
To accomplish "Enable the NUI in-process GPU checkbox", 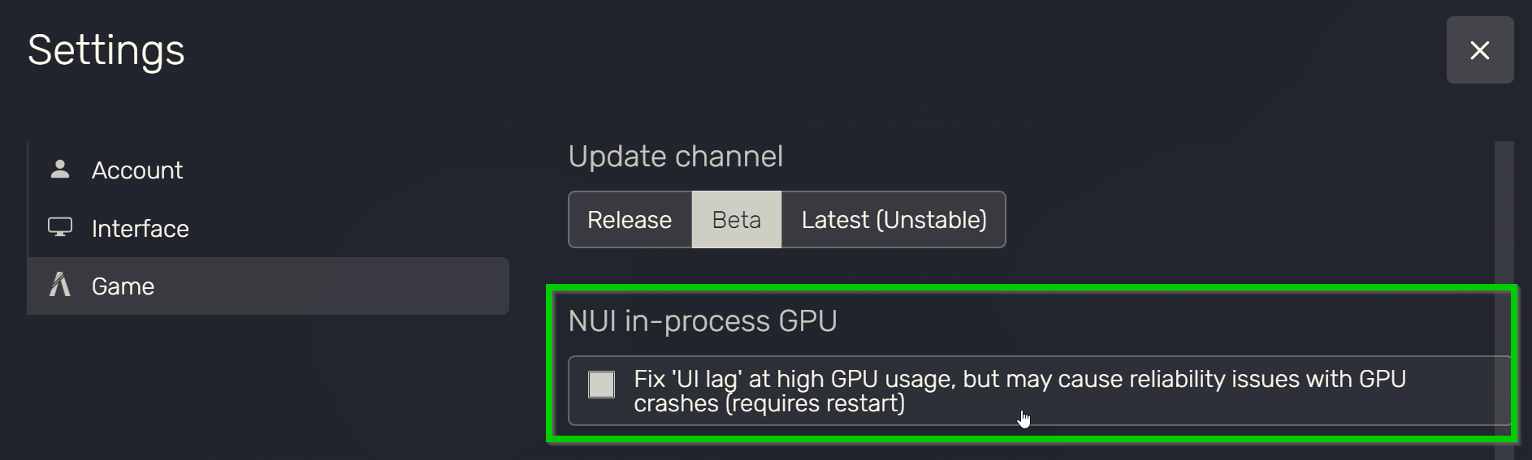I will tap(601, 384).
